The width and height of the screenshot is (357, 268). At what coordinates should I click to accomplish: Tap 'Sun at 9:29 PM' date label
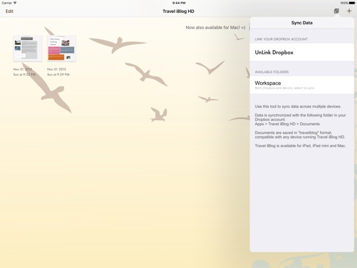tap(58, 74)
